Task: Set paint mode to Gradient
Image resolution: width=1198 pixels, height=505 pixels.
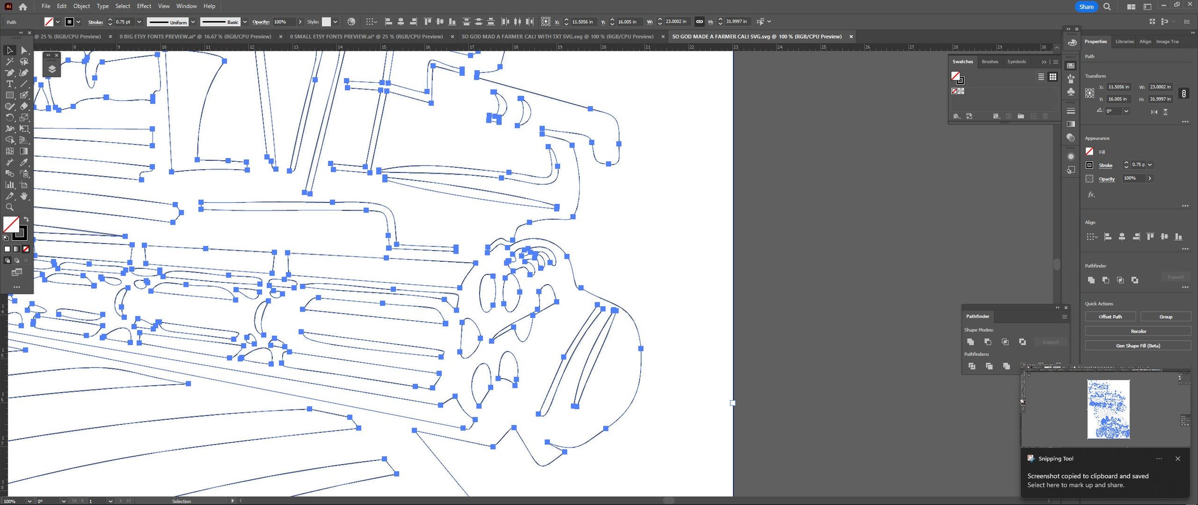Action: click(x=17, y=249)
